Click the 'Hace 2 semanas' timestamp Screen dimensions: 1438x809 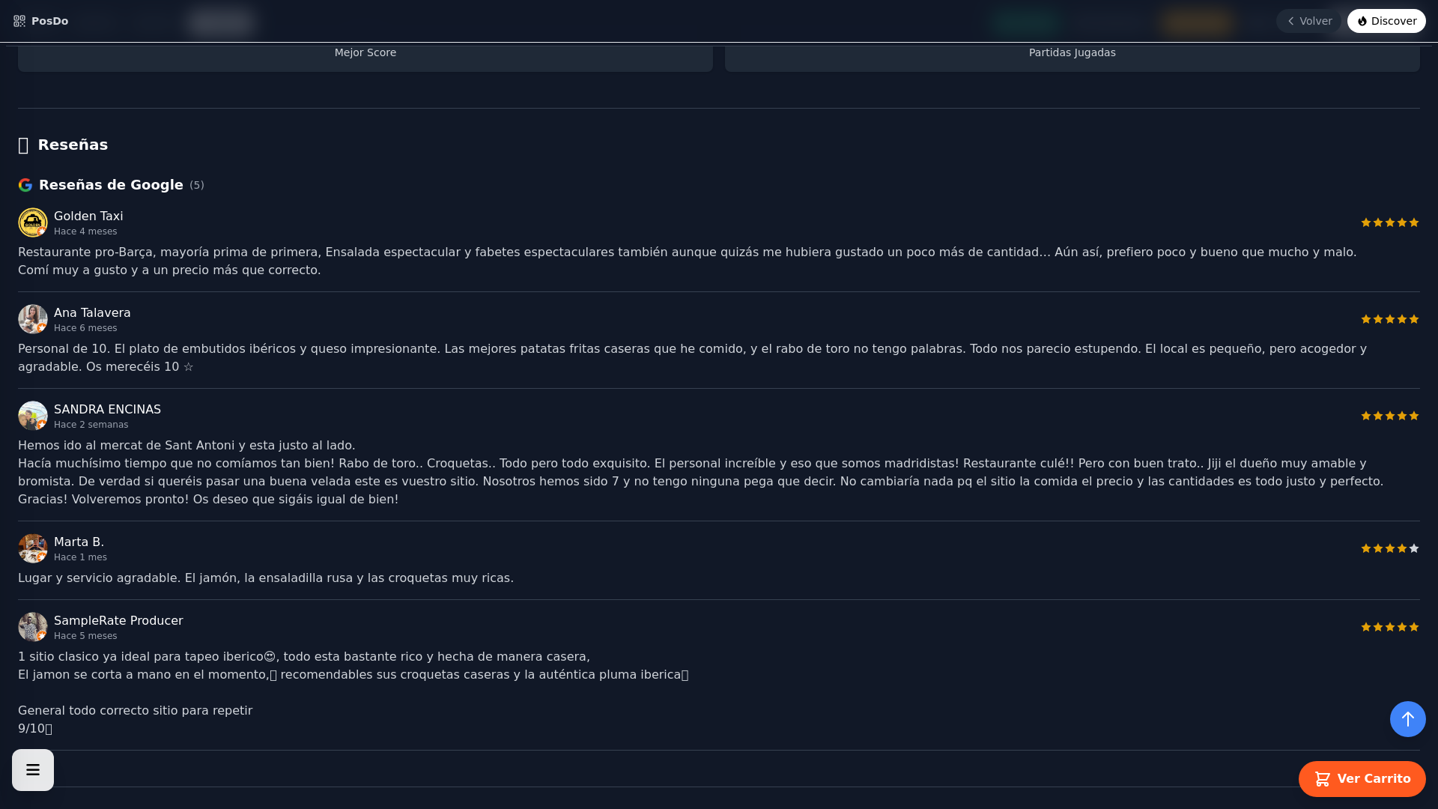click(x=91, y=425)
